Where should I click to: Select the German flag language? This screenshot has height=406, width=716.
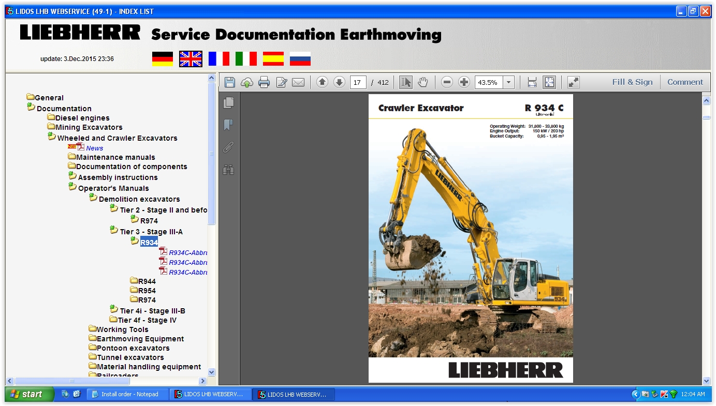pyautogui.click(x=163, y=59)
